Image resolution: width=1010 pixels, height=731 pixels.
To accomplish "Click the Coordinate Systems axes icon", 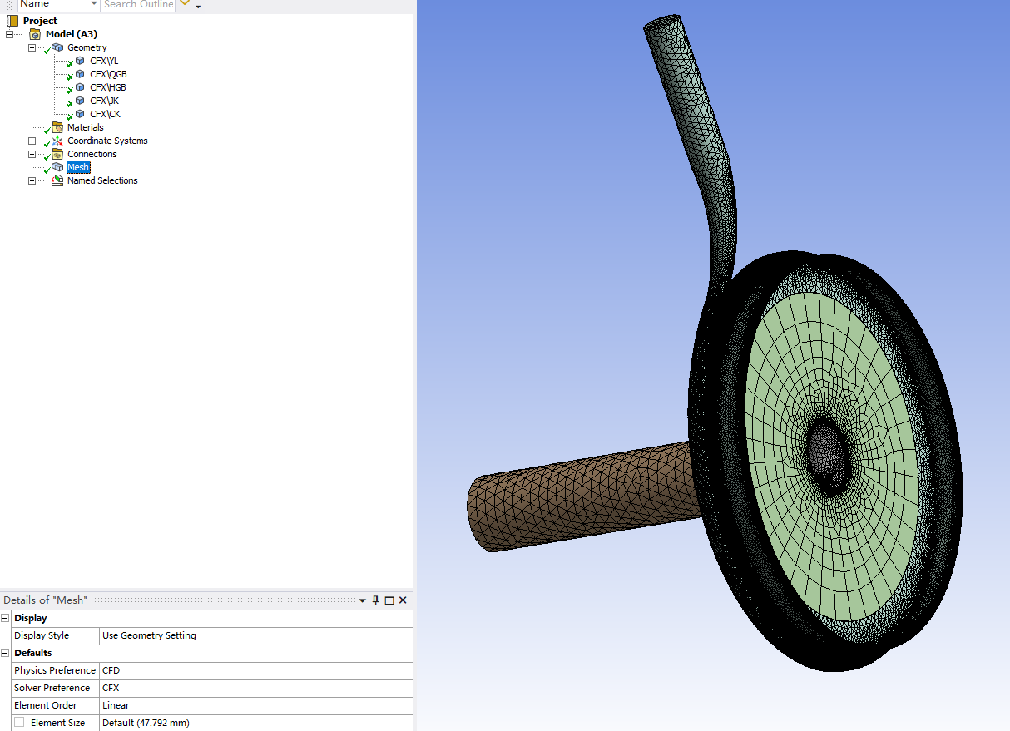I will [57, 141].
